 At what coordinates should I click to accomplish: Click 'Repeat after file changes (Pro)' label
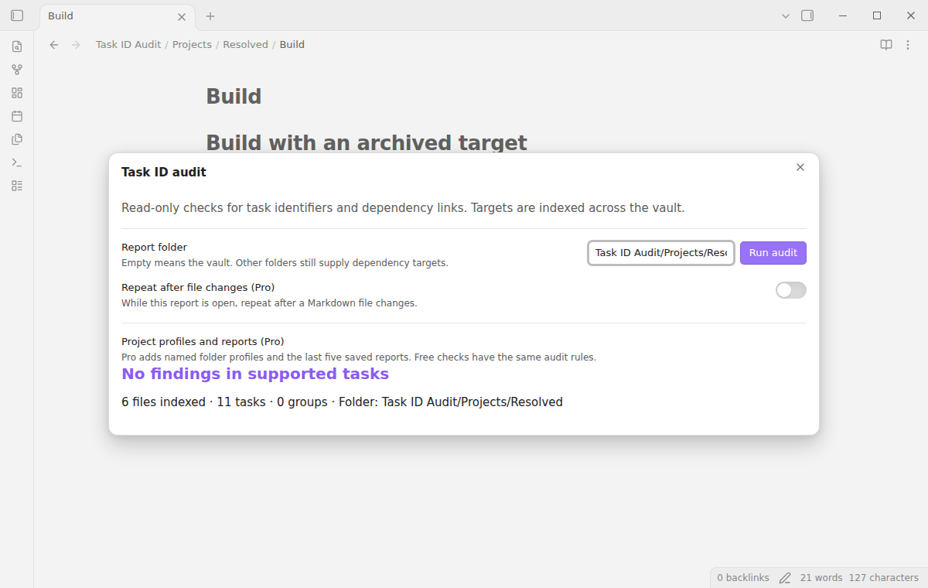198,288
